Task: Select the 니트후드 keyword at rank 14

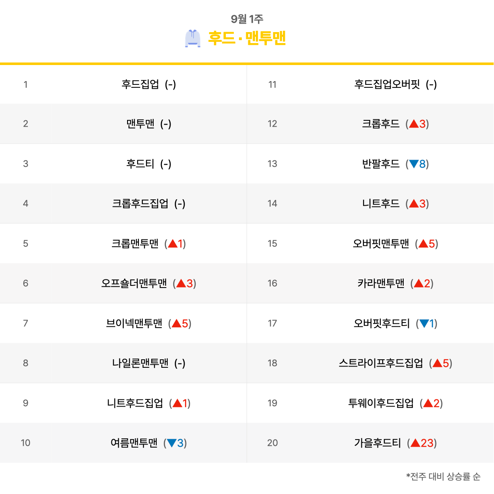Action: (380, 204)
